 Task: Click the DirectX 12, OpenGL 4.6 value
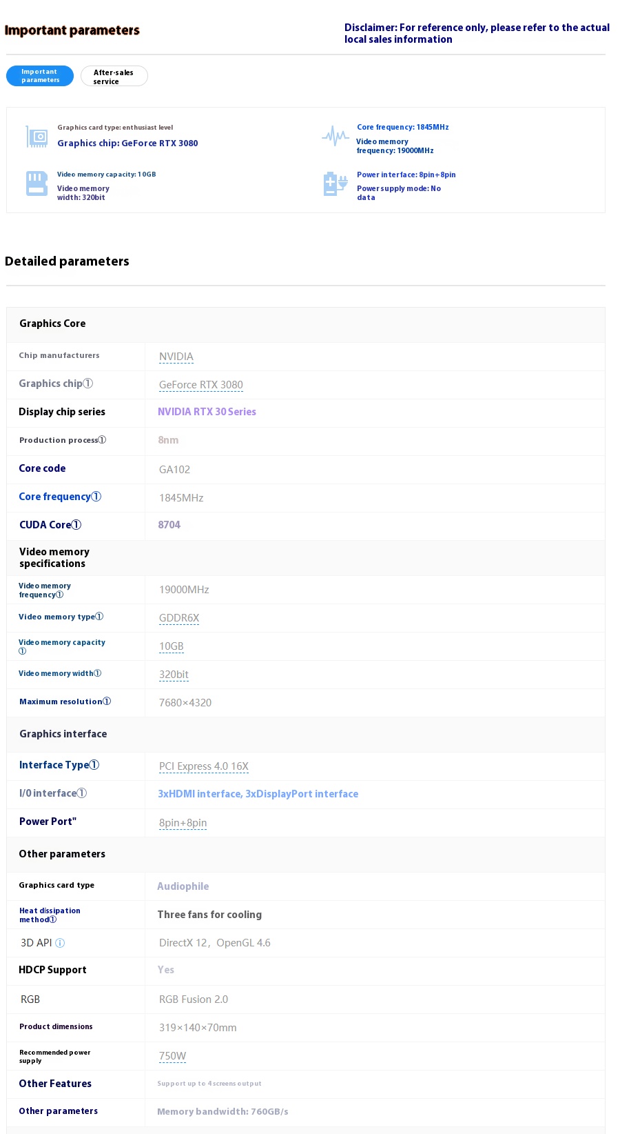pos(215,943)
